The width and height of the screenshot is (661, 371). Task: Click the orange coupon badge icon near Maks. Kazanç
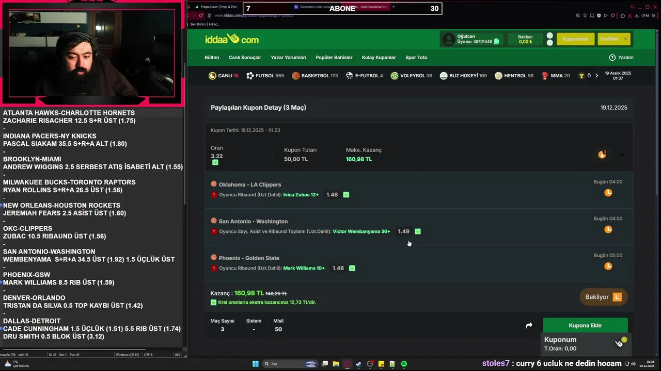602,155
